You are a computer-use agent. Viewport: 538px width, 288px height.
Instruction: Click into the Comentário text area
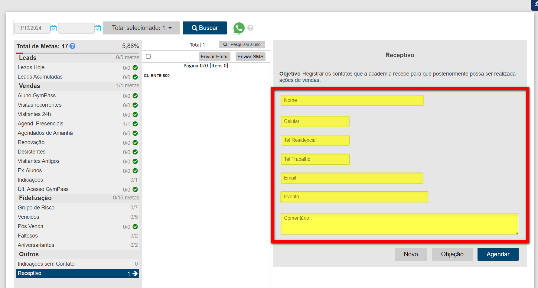pos(399,224)
